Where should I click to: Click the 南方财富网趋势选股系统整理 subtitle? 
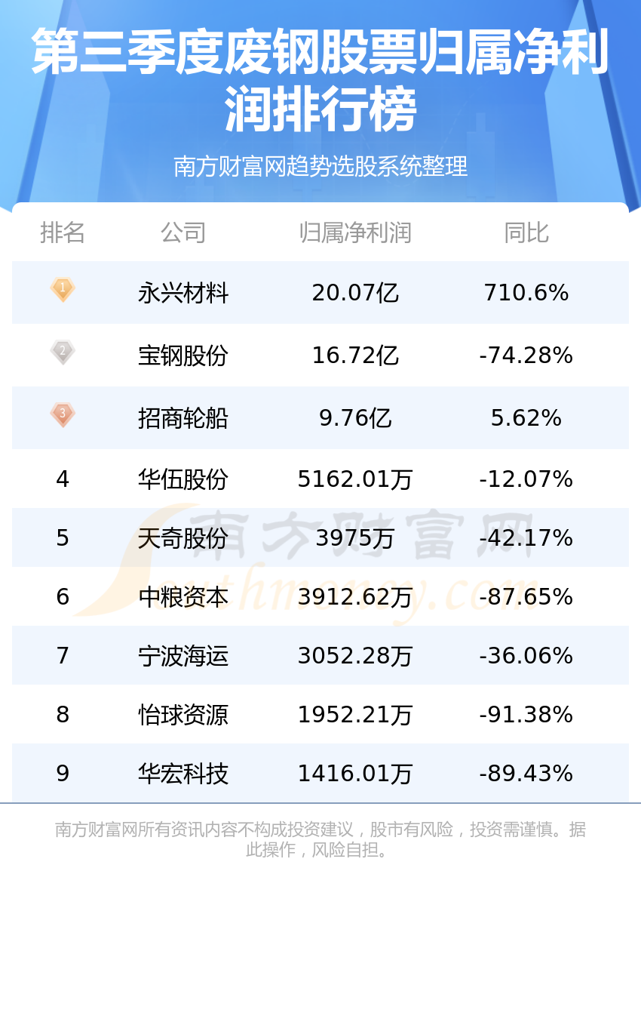point(320,166)
